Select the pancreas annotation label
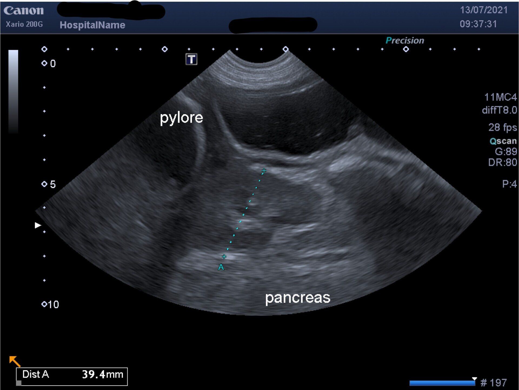The width and height of the screenshot is (519, 390). 297,298
